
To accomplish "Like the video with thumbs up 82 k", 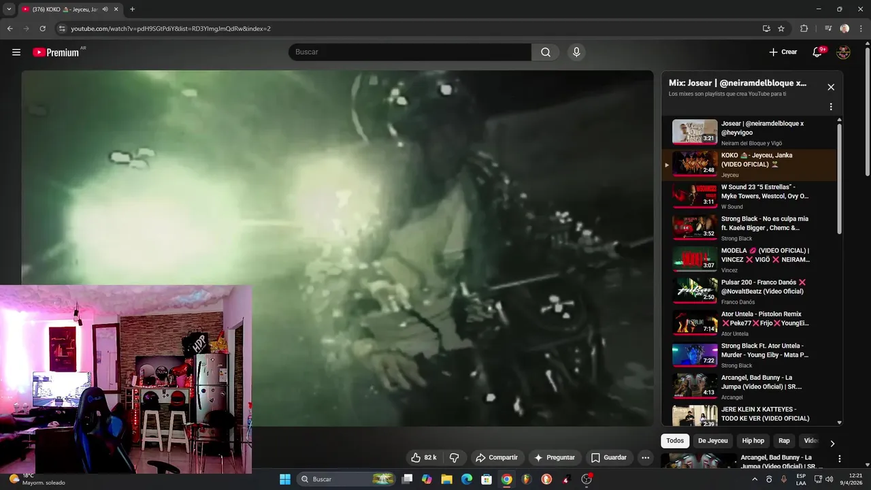I will point(423,457).
